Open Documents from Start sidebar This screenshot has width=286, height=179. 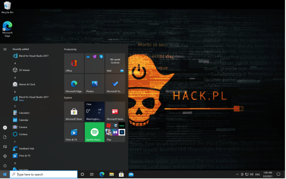(x=5, y=137)
